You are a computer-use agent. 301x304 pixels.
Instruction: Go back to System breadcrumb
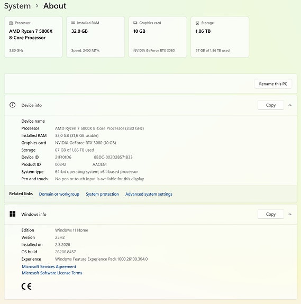tap(17, 6)
